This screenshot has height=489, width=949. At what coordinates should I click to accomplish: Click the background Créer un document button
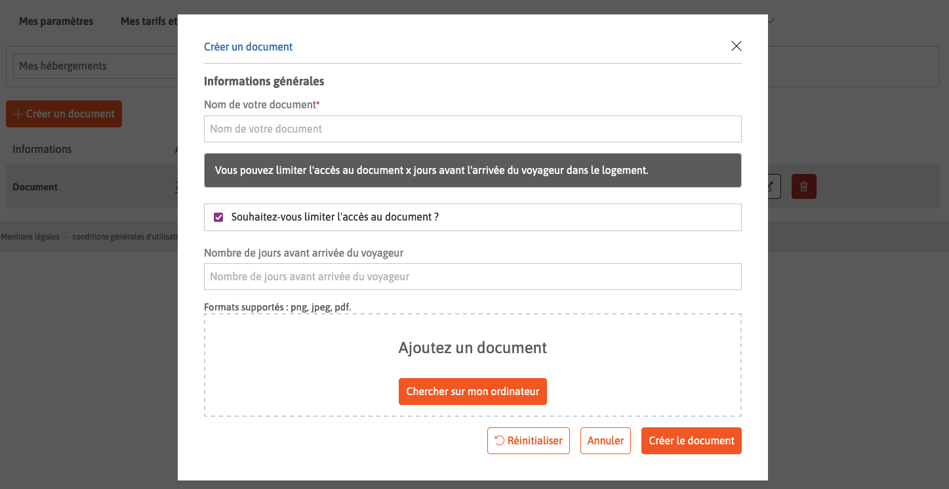coord(64,114)
